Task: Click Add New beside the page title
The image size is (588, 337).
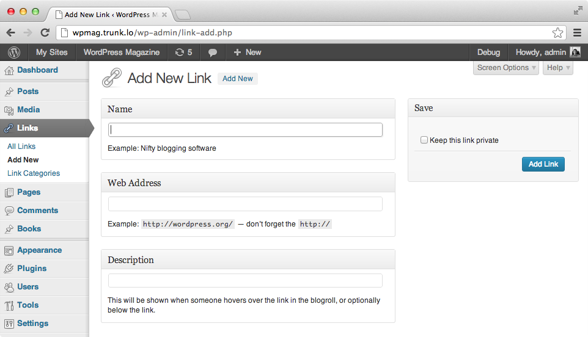Action: (237, 79)
